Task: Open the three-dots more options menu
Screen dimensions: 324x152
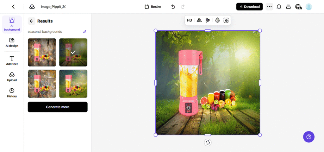Action: pyautogui.click(x=269, y=7)
